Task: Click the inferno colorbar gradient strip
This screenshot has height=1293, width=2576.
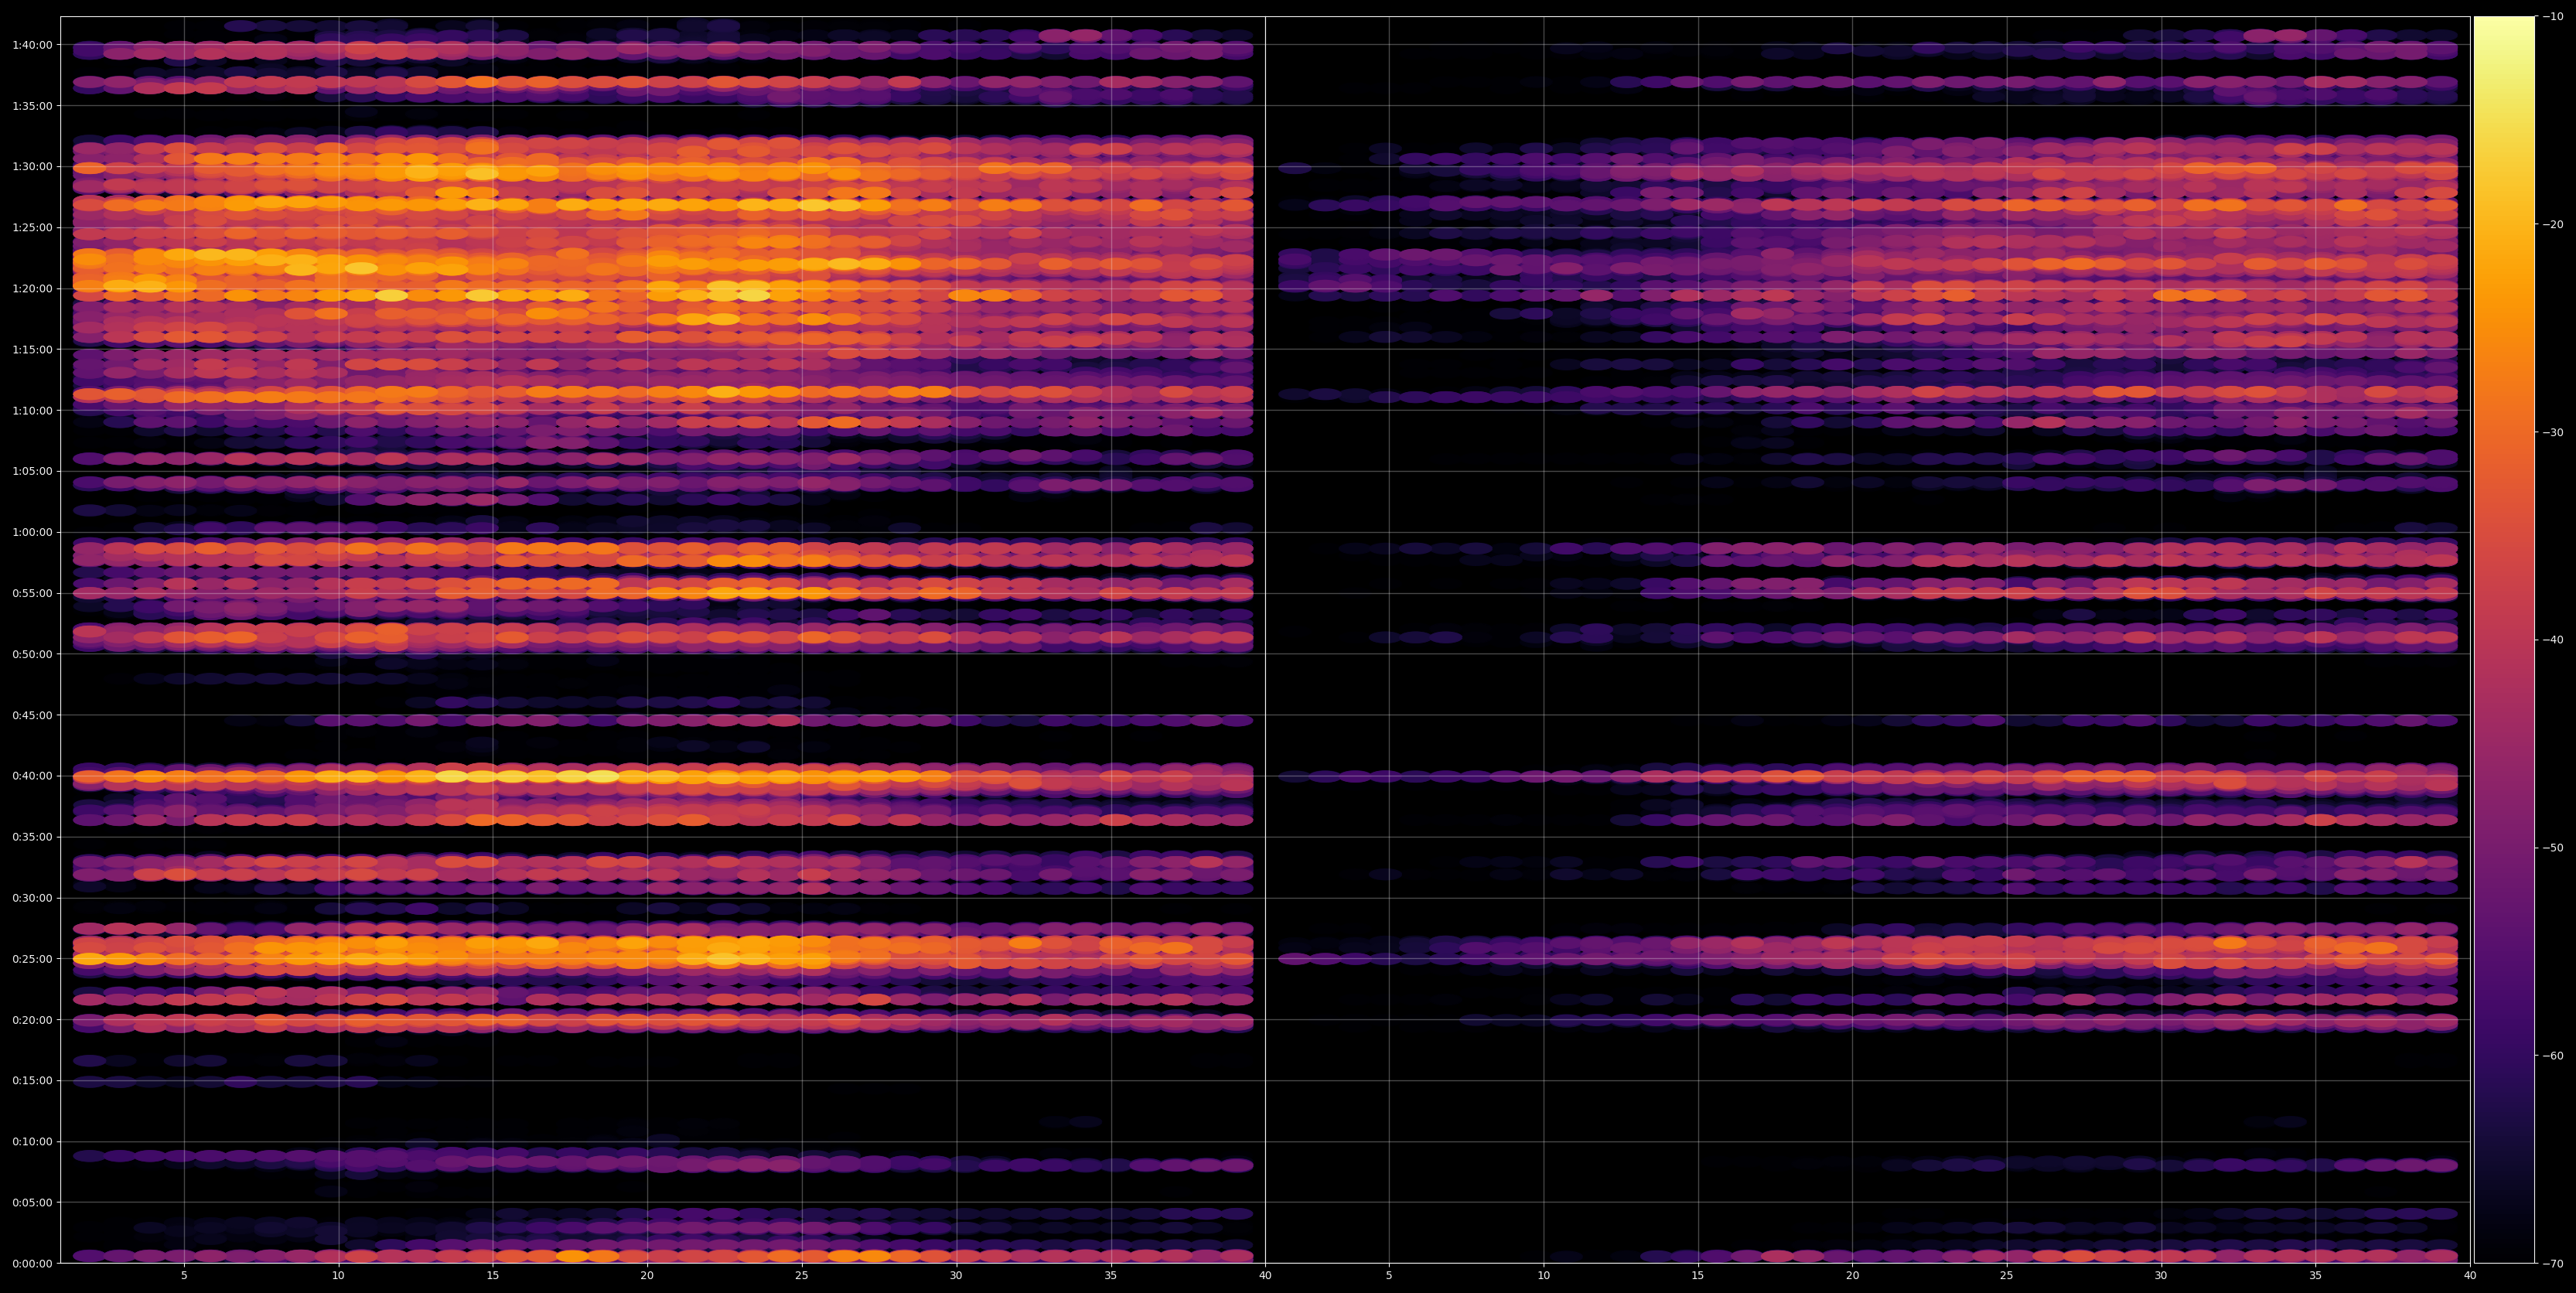Action: pos(2504,640)
